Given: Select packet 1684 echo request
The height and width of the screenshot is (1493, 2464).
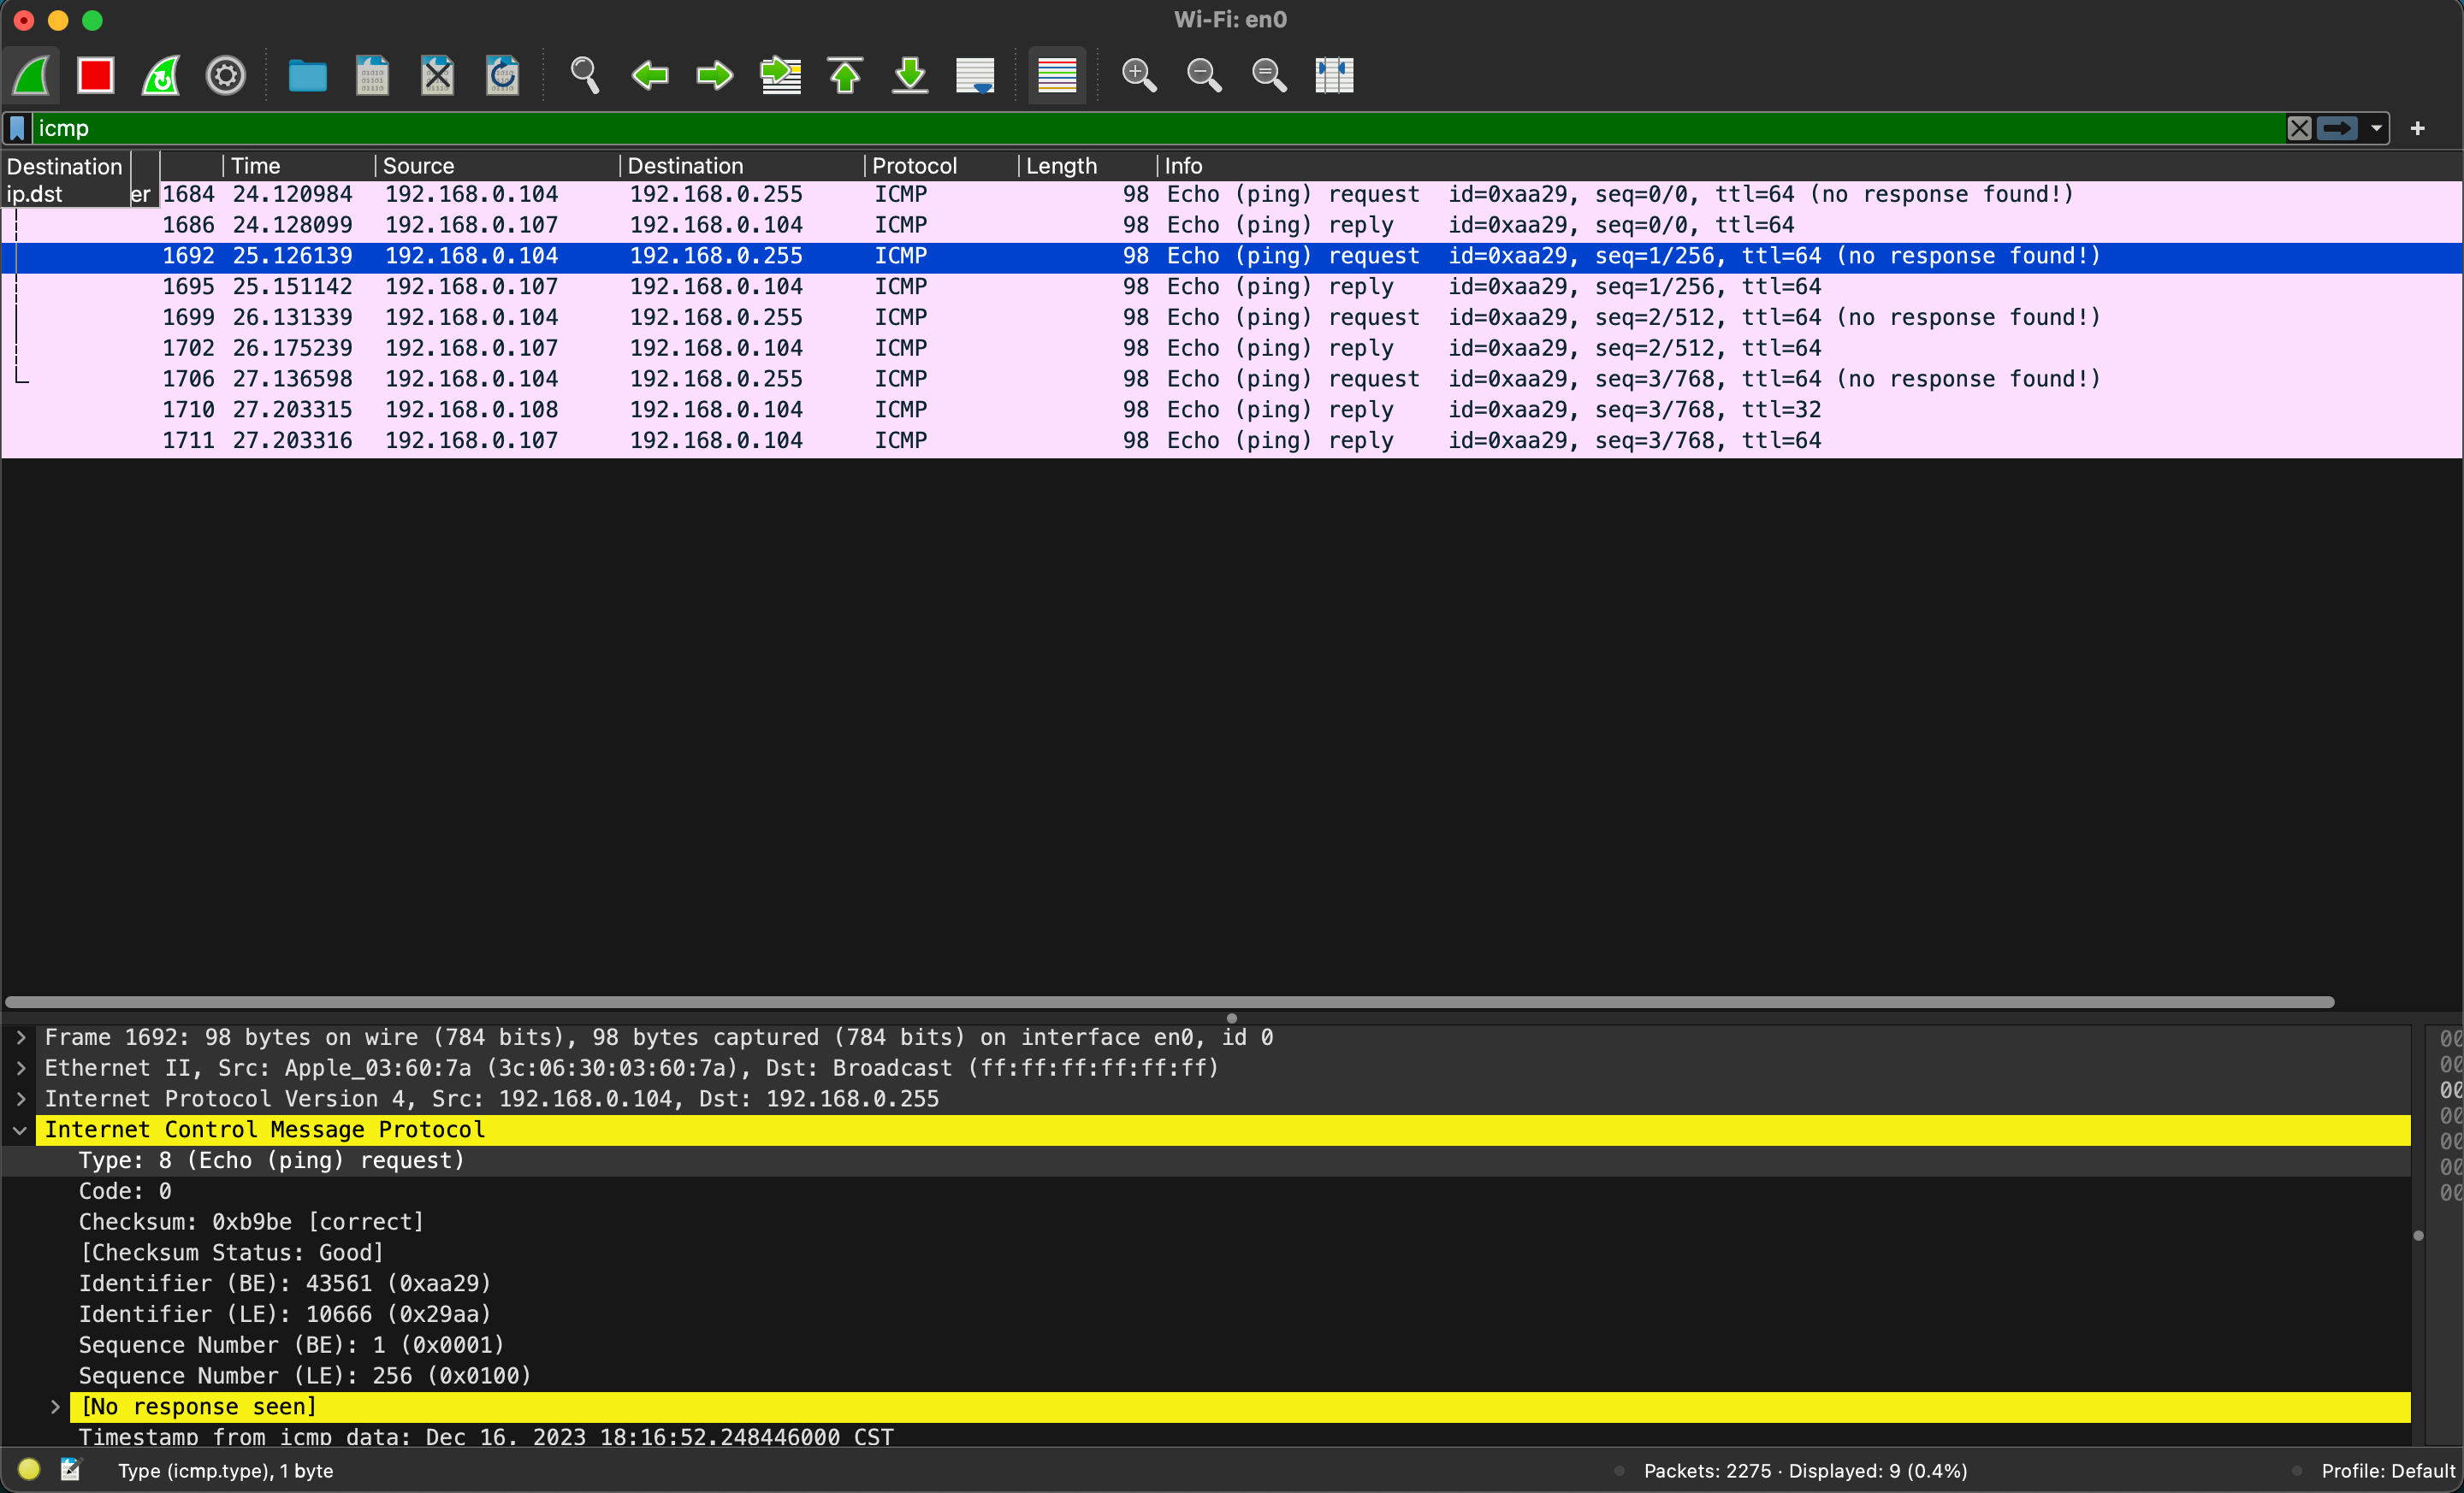Looking at the screenshot, I should (1232, 195).
